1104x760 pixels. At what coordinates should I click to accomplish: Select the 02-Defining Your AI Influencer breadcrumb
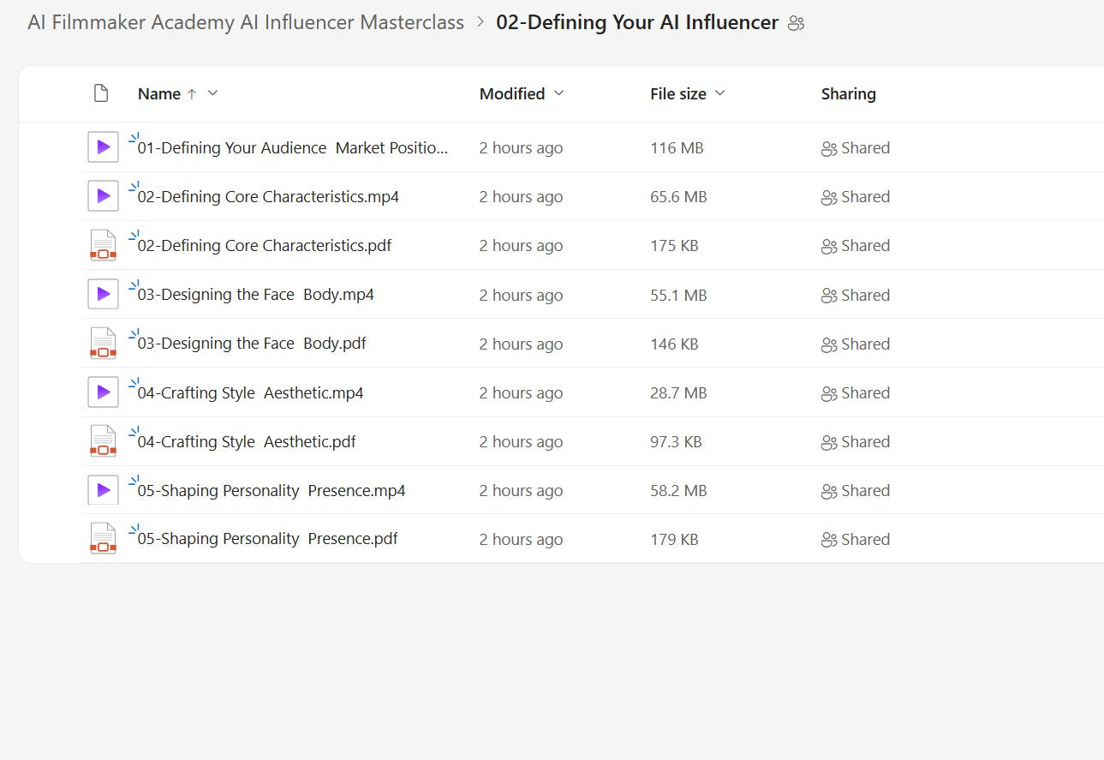[x=637, y=22]
